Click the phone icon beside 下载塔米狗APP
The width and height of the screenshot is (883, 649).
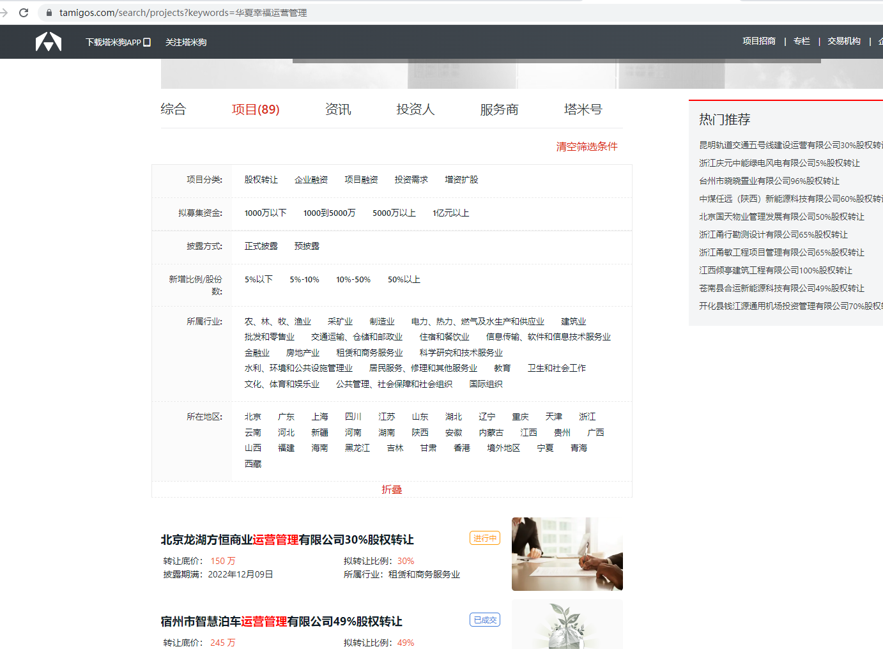tap(147, 42)
